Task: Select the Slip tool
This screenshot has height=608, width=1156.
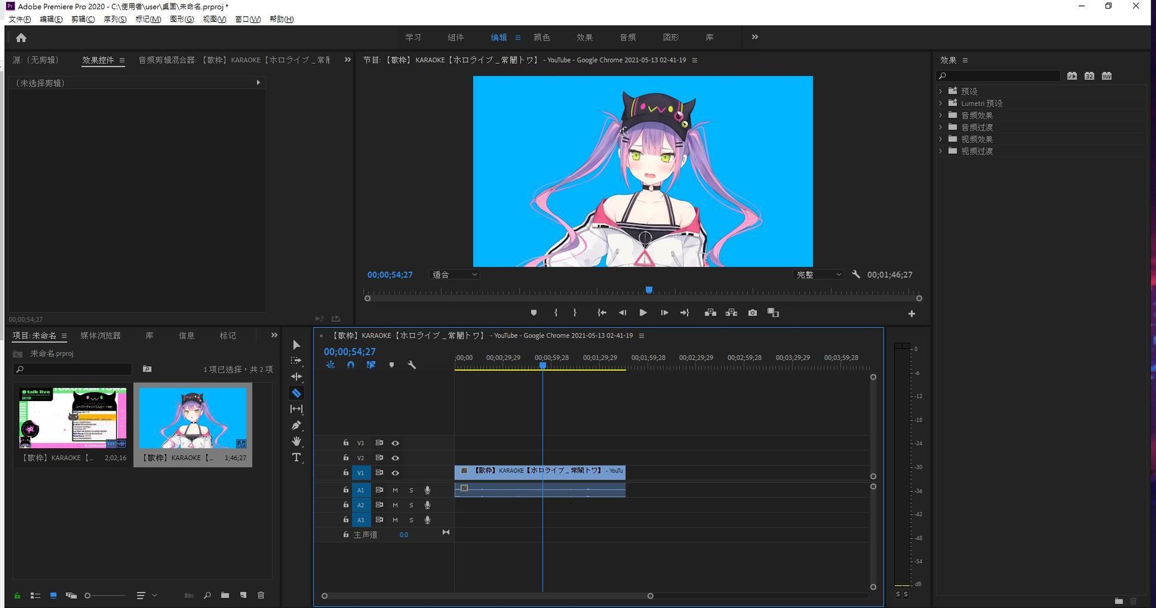Action: pyautogui.click(x=296, y=409)
